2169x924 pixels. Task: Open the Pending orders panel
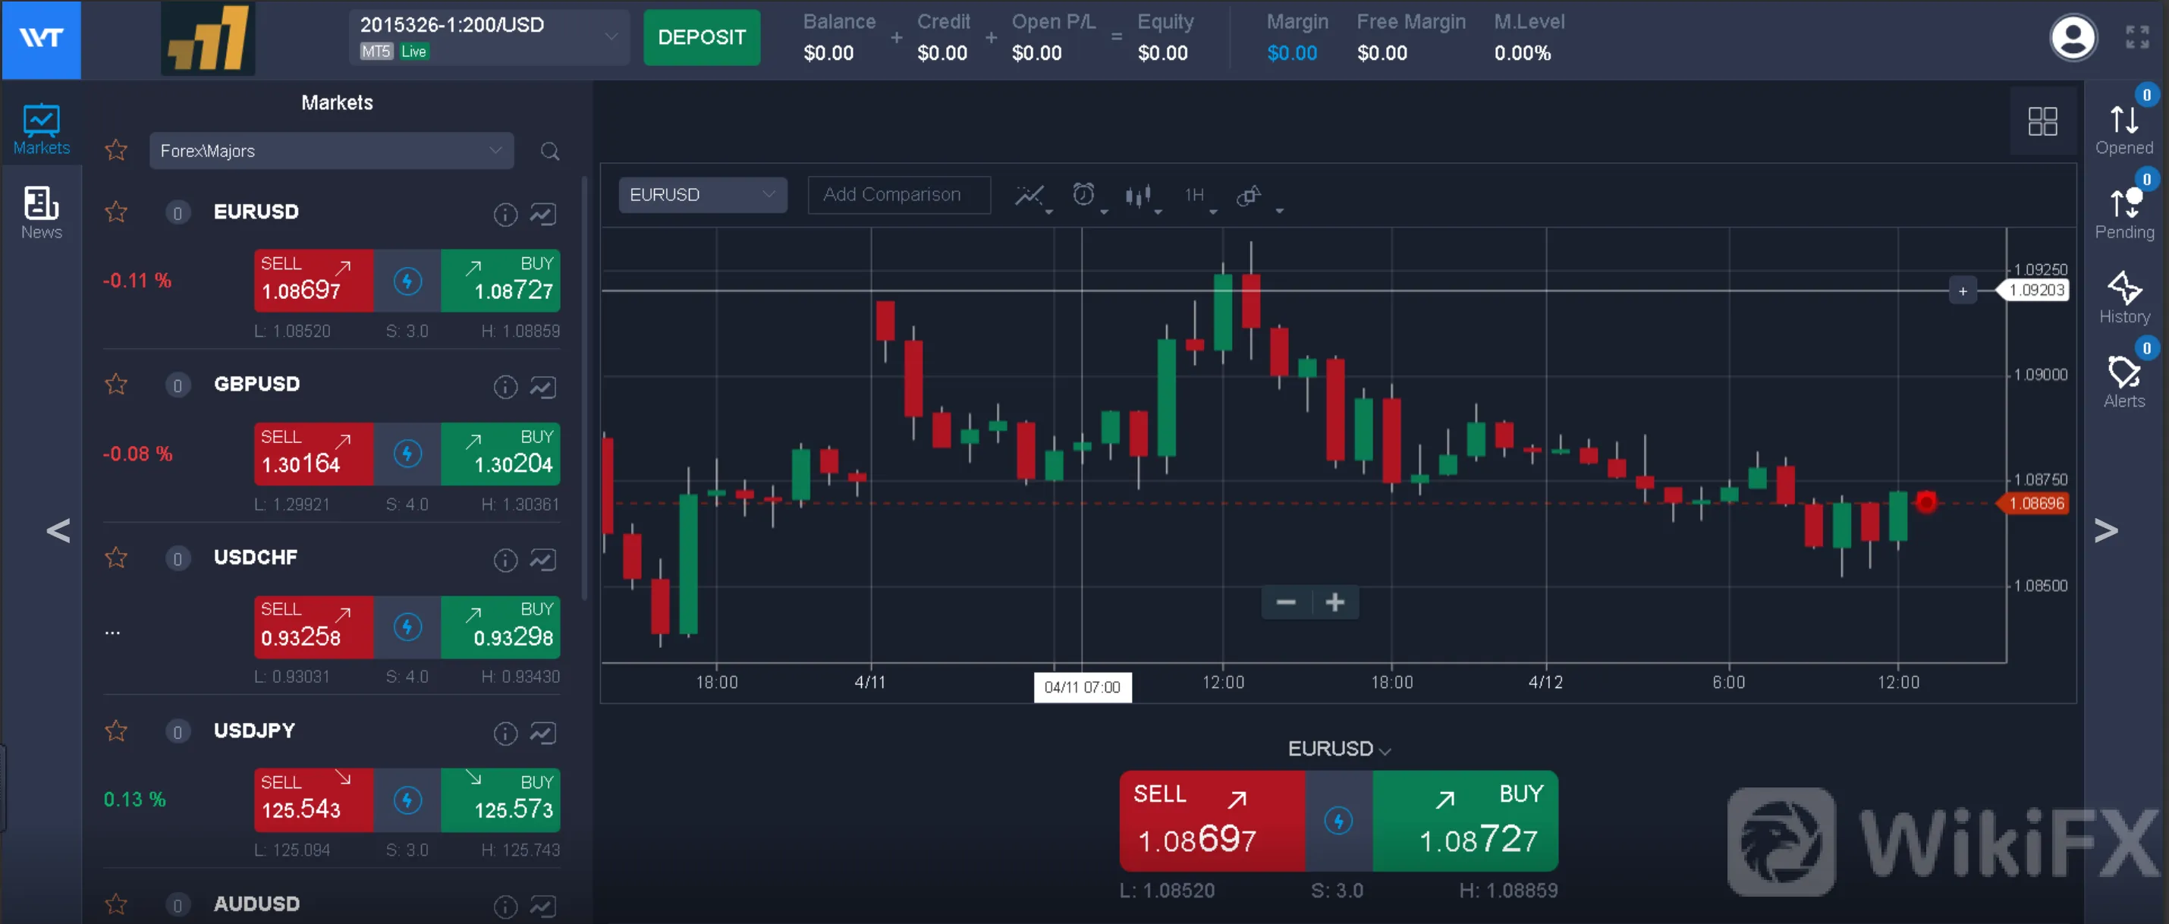(2123, 213)
